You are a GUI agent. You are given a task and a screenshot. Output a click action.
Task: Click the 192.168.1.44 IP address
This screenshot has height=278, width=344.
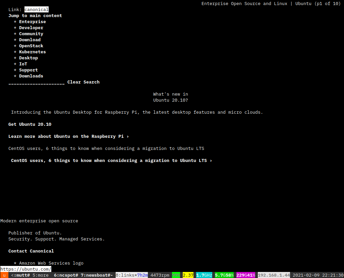pyautogui.click(x=274, y=275)
